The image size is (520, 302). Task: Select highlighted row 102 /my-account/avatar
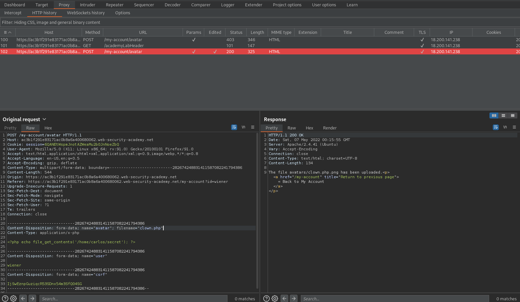260,51
